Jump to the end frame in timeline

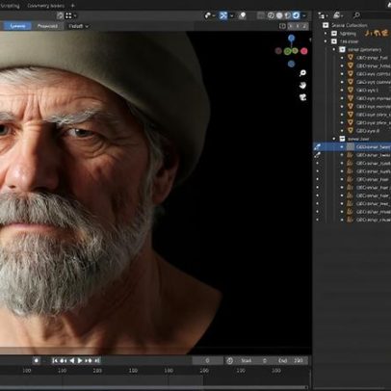(97, 361)
